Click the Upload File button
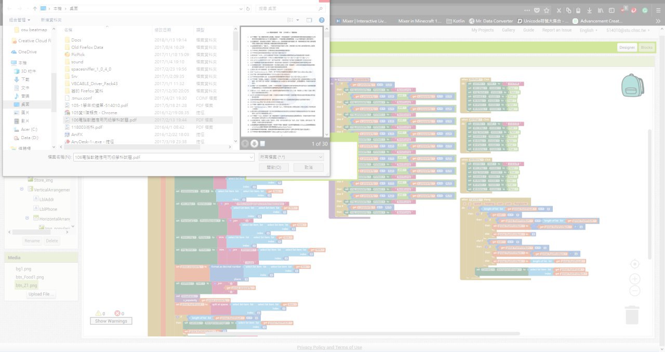 pos(41,294)
